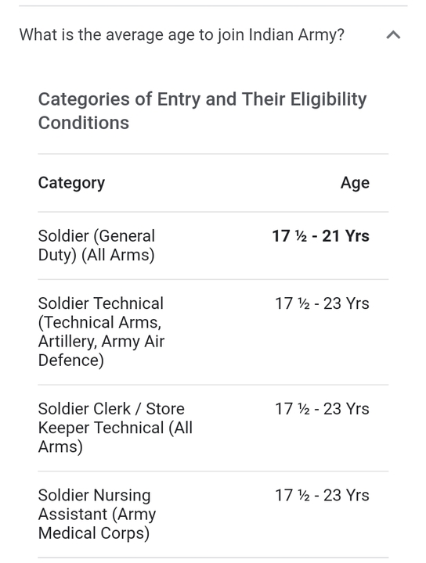Click 'Keeper Technical (All' text line
Image resolution: width=426 pixels, height=563 pixels.
[x=115, y=428]
